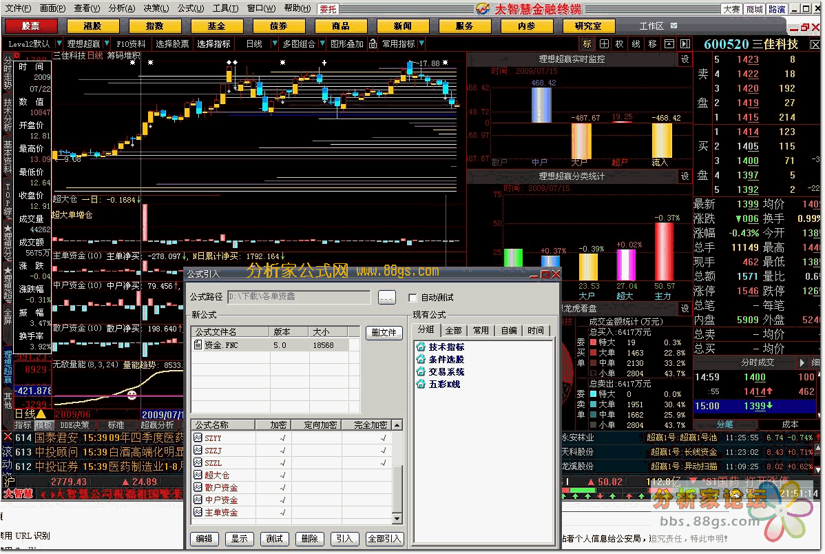Open the 理想超赢 dropdown arrow
825x554 pixels.
[107, 43]
